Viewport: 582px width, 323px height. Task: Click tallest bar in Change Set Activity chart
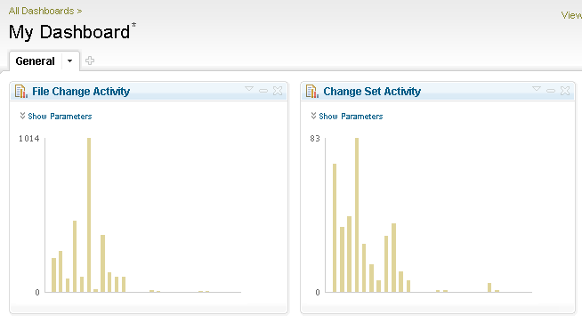click(x=357, y=215)
